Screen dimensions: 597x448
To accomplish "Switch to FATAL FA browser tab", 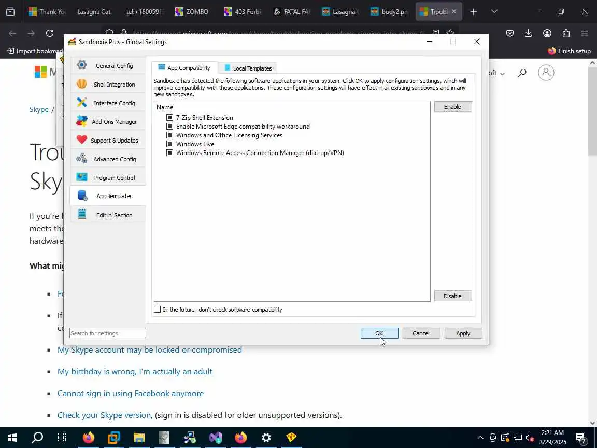I will point(291,12).
